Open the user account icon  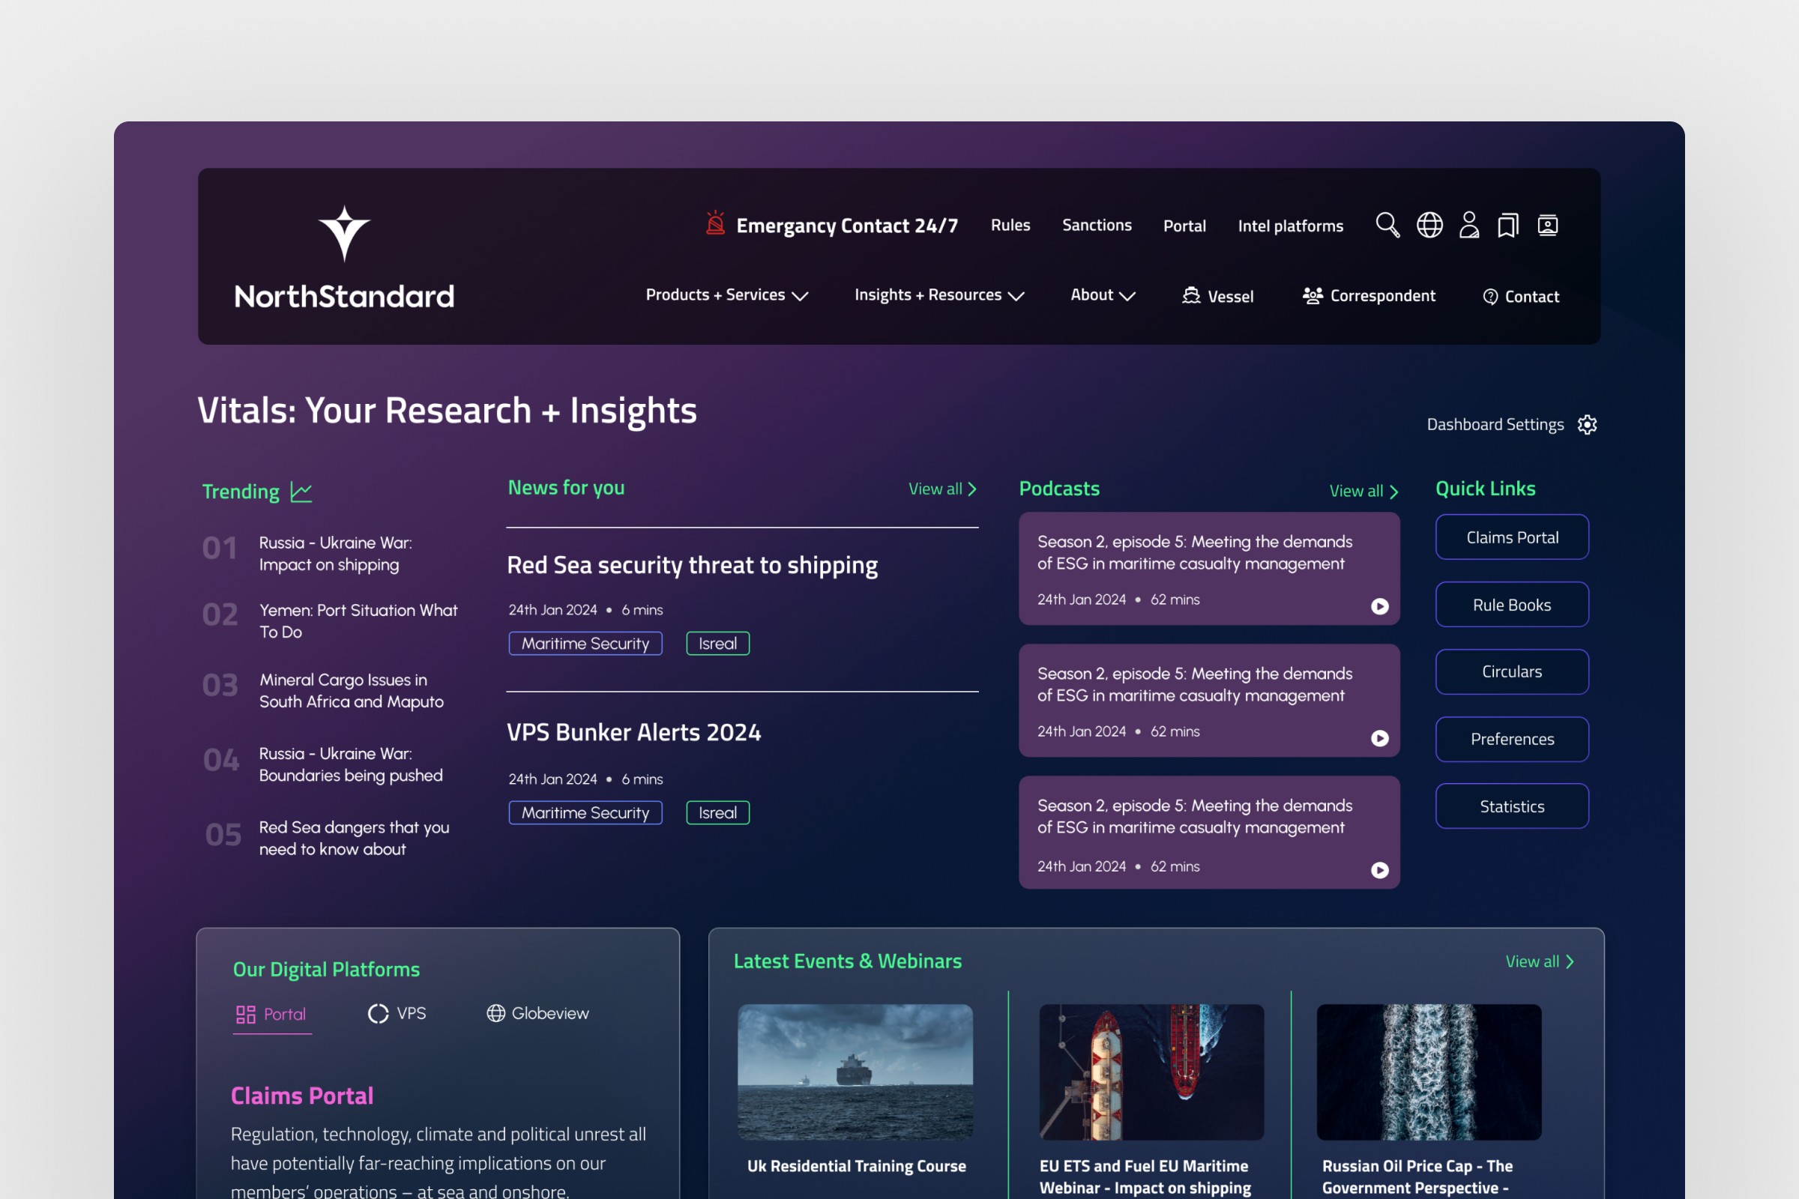coord(1468,225)
